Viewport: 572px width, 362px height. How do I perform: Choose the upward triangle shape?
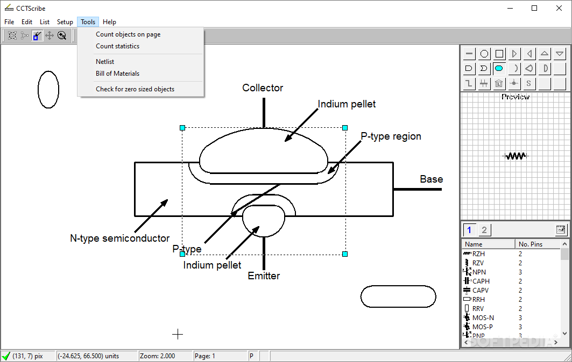click(x=544, y=54)
